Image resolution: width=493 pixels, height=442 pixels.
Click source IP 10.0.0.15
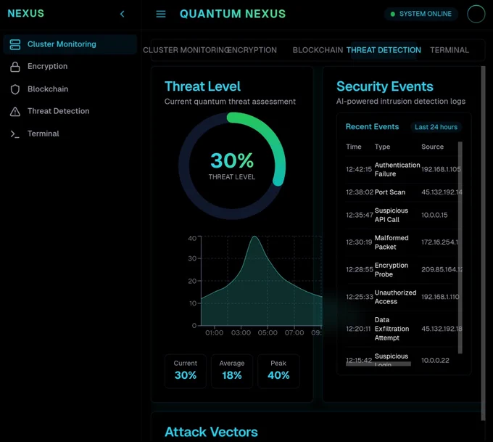pyautogui.click(x=434, y=216)
